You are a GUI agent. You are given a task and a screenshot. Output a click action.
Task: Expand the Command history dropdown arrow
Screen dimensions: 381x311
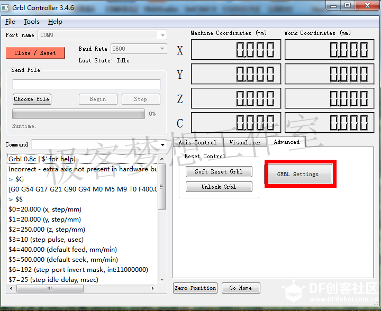coord(162,145)
